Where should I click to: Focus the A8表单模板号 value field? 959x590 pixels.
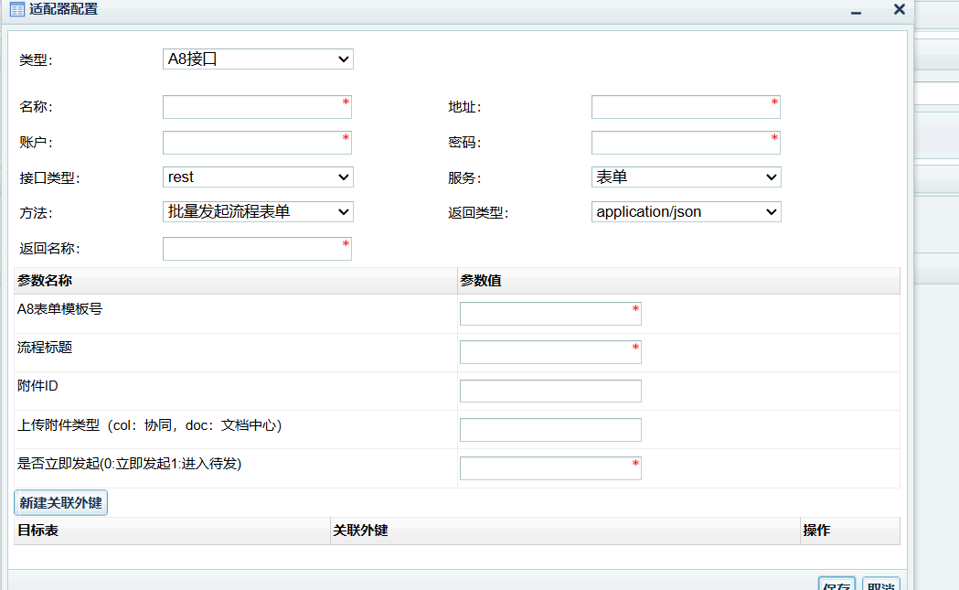[550, 314]
